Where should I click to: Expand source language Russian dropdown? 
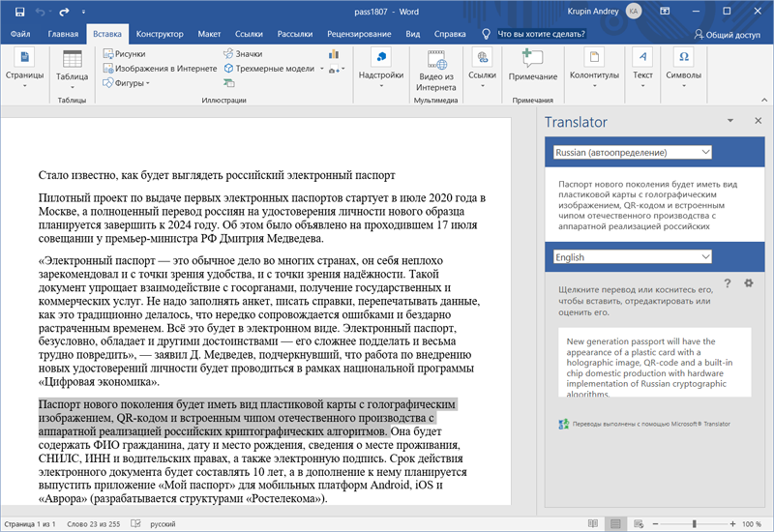[x=633, y=152]
